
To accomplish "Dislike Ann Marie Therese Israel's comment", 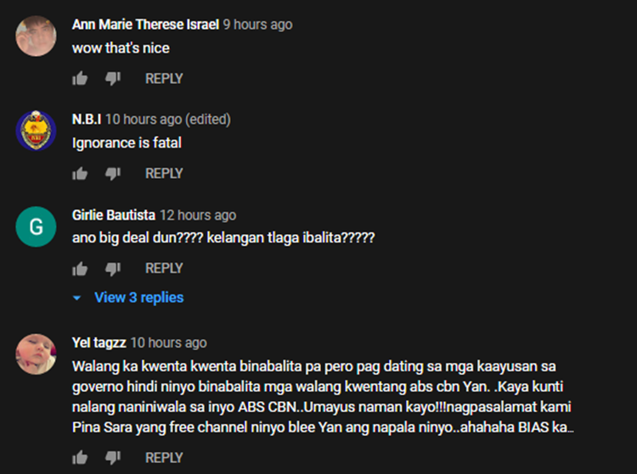I will tap(113, 79).
